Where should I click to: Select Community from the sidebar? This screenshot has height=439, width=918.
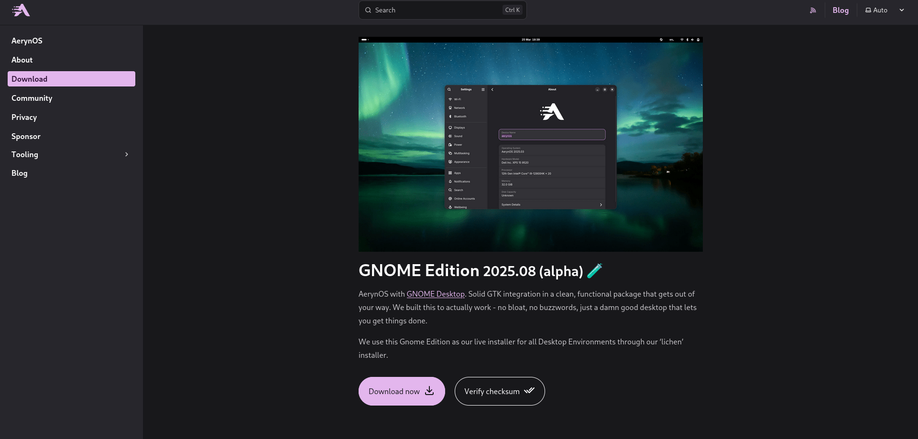(x=32, y=98)
